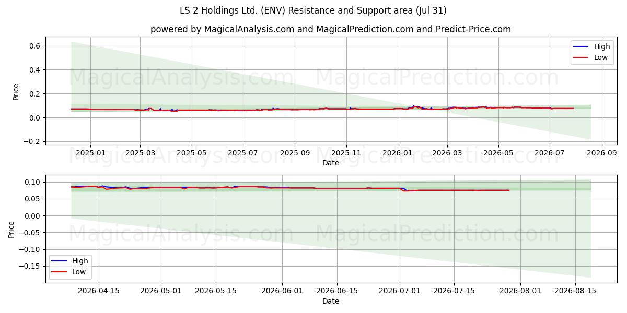Click the '2026-06-15' date tick on the bottom chart
The height and width of the screenshot is (313, 627).
[337, 292]
